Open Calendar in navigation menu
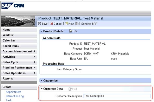 click(19, 40)
